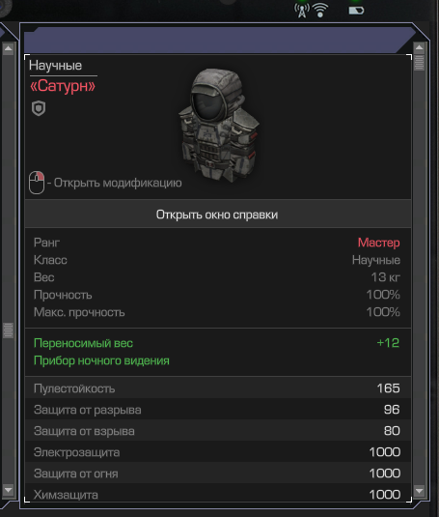
Task: Click the Открыть модификацию hint text
Action: pos(118,183)
